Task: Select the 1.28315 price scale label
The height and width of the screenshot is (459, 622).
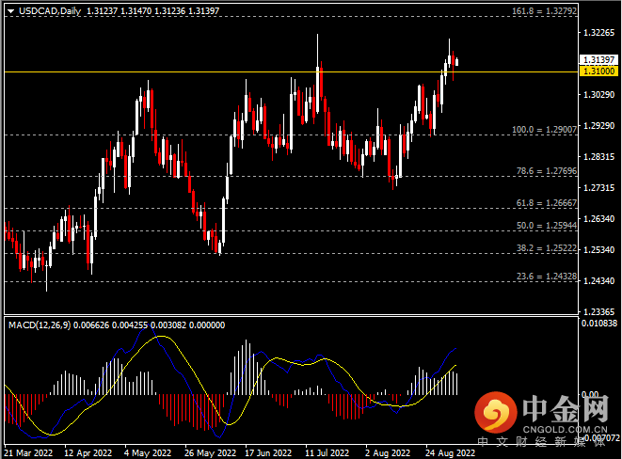Action: click(x=599, y=157)
